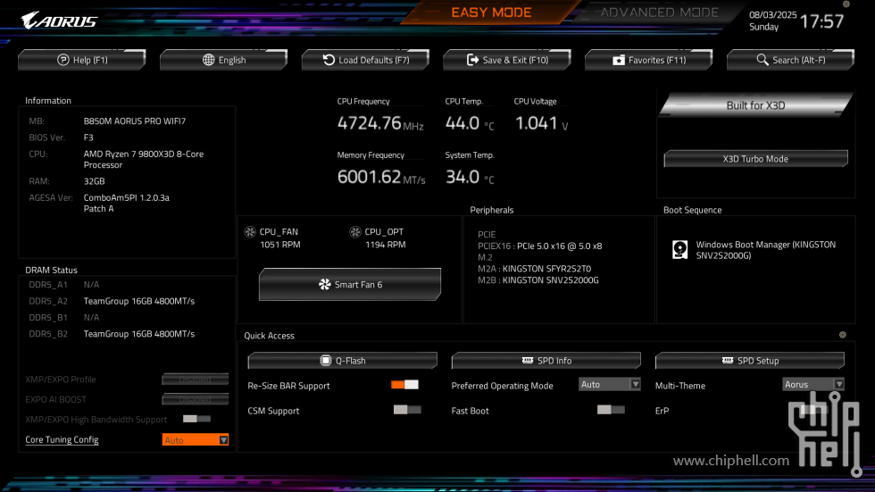Click the AMD Ryzen 7 9800X3D CPU text

click(x=144, y=159)
